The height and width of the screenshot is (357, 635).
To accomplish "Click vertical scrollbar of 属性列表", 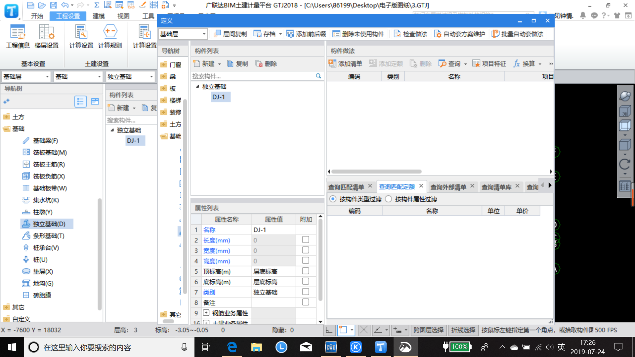I will 320,259.
